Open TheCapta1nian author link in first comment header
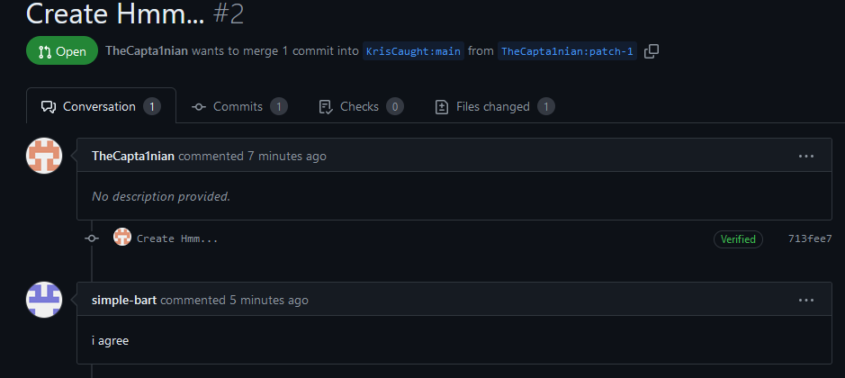The width and height of the screenshot is (845, 378). coord(133,156)
